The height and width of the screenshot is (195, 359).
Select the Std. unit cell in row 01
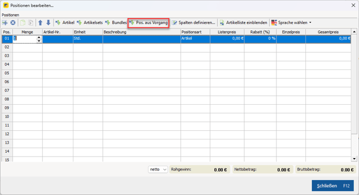coord(88,39)
